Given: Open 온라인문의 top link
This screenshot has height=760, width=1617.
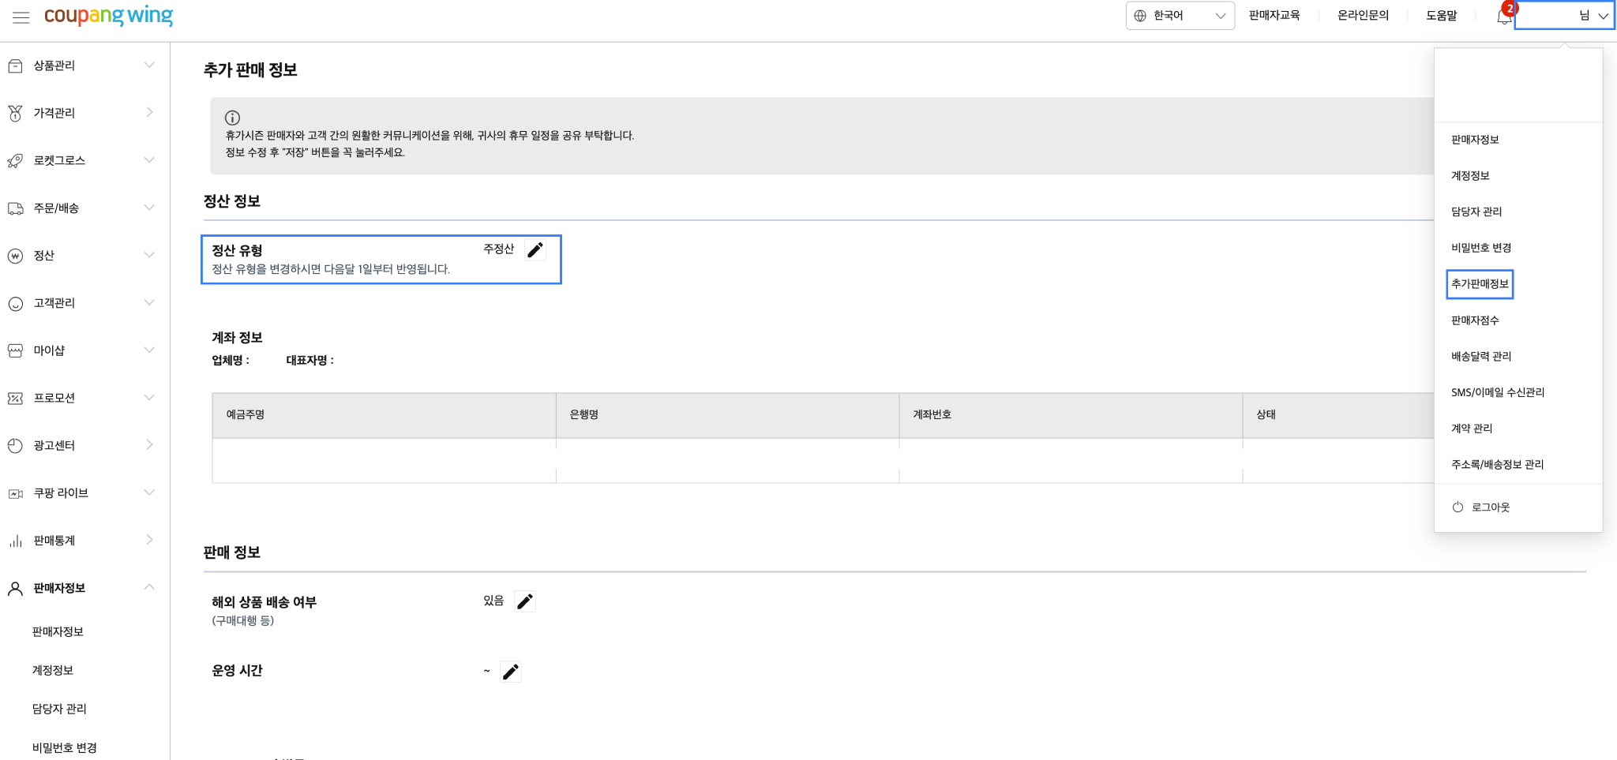Looking at the screenshot, I should click(x=1363, y=16).
